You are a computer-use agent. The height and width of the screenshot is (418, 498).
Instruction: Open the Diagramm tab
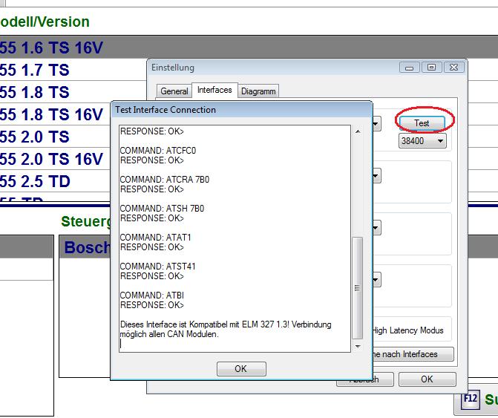coord(258,91)
